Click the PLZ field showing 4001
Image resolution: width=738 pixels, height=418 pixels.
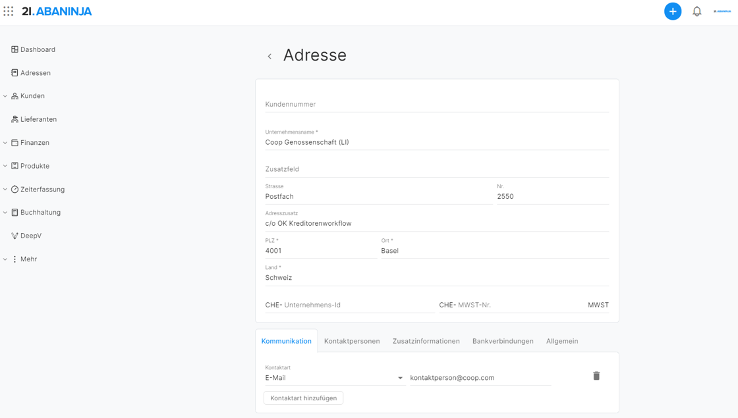tap(321, 251)
